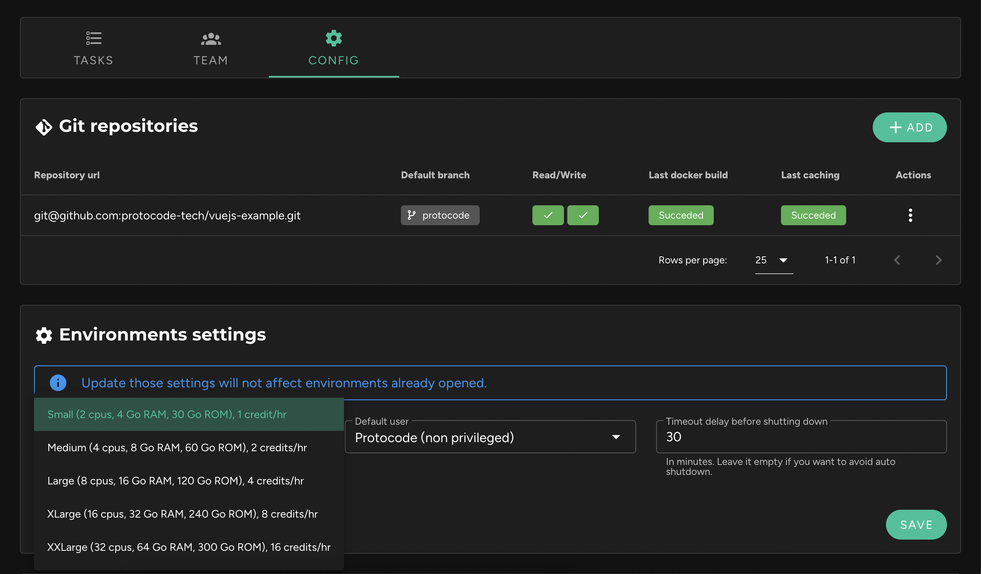981x574 pixels.
Task: Go to next page of repositories
Action: (x=939, y=260)
